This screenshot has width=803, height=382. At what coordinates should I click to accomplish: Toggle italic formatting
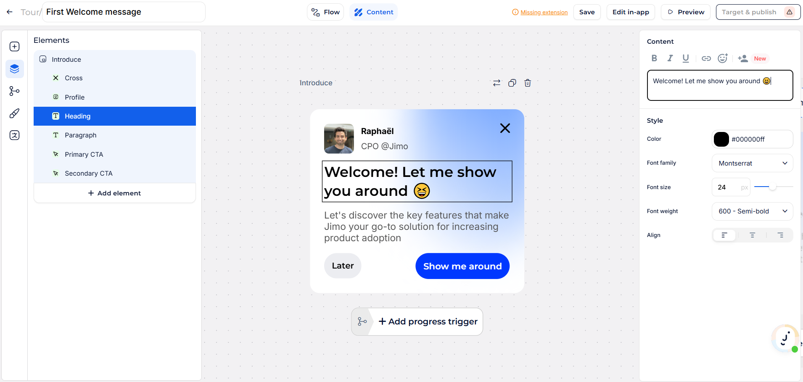coord(670,58)
